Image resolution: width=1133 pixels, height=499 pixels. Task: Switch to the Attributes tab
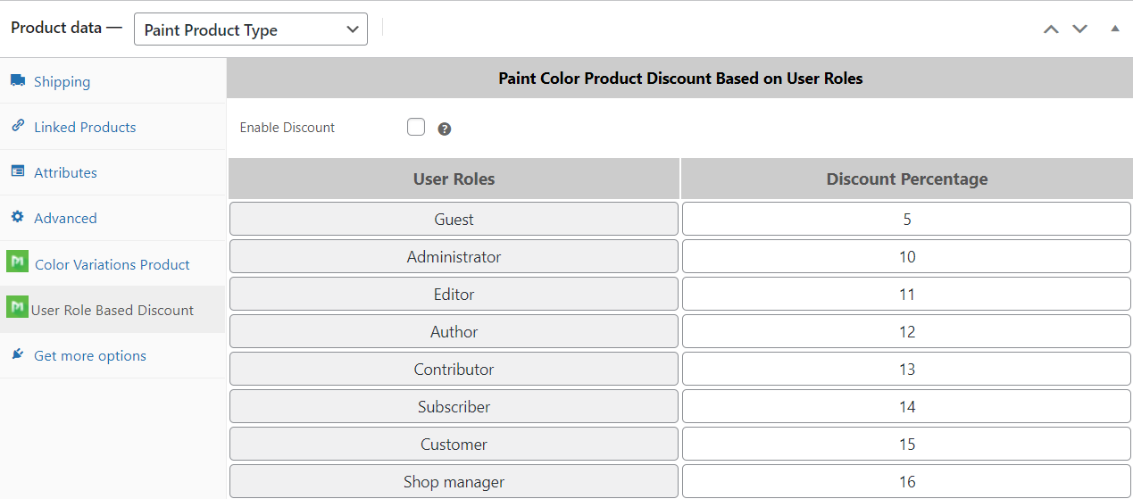(x=65, y=172)
